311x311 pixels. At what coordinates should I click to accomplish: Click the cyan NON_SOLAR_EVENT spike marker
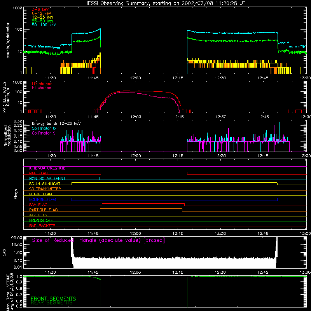click(x=100, y=178)
